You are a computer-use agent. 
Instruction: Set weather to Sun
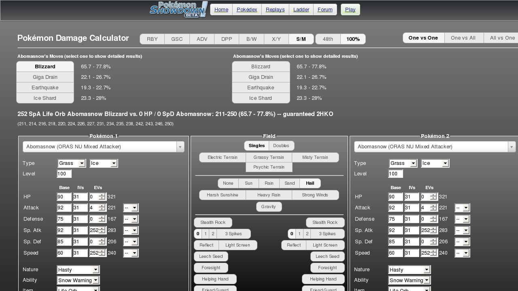pyautogui.click(x=248, y=183)
